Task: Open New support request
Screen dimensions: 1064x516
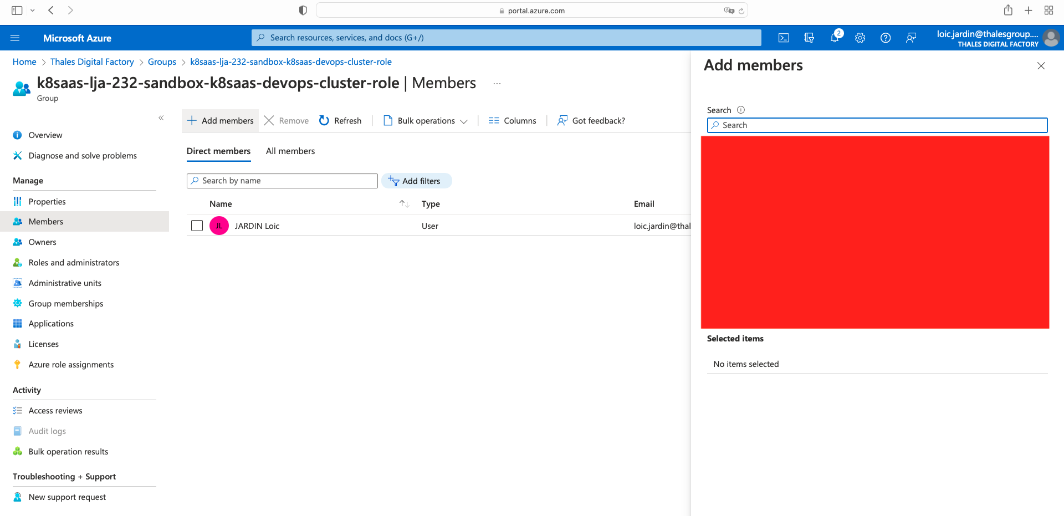Action: 67,497
